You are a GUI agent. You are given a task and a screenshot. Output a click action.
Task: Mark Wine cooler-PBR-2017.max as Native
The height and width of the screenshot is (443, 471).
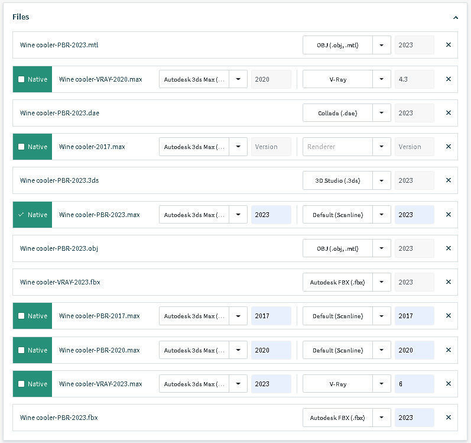(21, 316)
